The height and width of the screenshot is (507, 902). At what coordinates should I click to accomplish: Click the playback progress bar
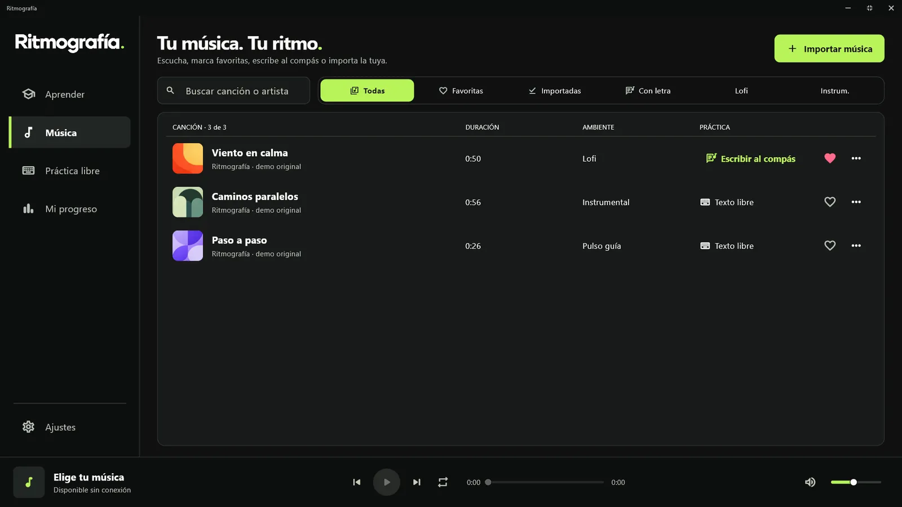pos(546,482)
